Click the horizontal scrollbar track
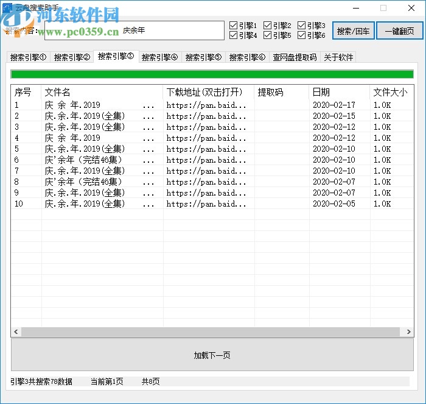 [x=211, y=331]
